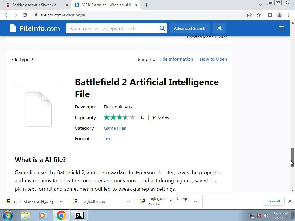
Task: Open the Text format link
Action: coord(108,138)
